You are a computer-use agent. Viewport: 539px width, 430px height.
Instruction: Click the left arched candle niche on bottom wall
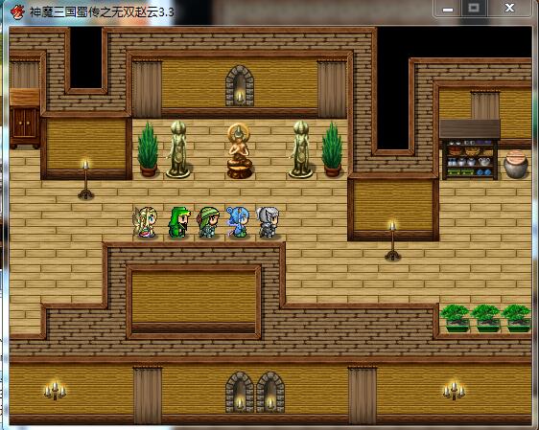[240, 392]
